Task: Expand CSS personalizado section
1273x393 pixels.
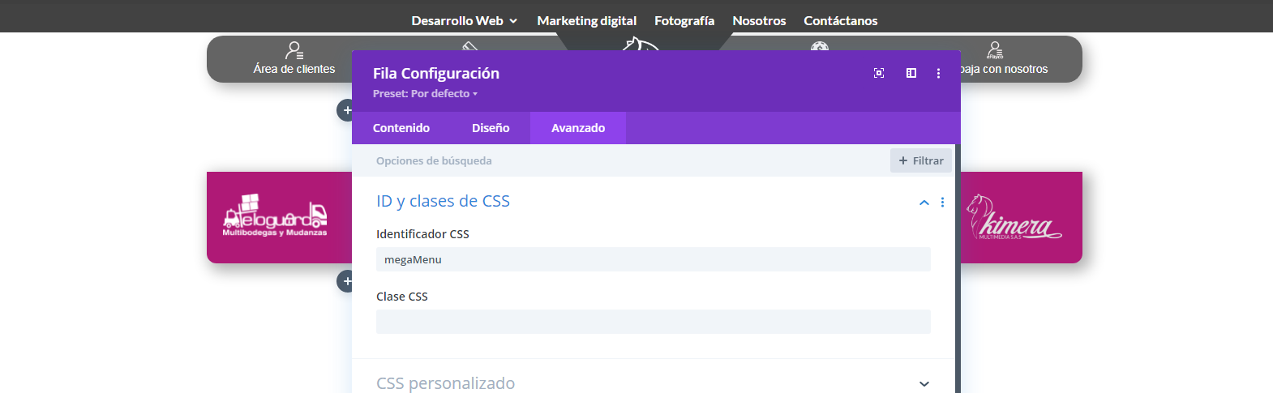Action: (x=924, y=383)
